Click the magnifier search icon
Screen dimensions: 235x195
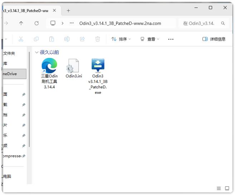223,23
